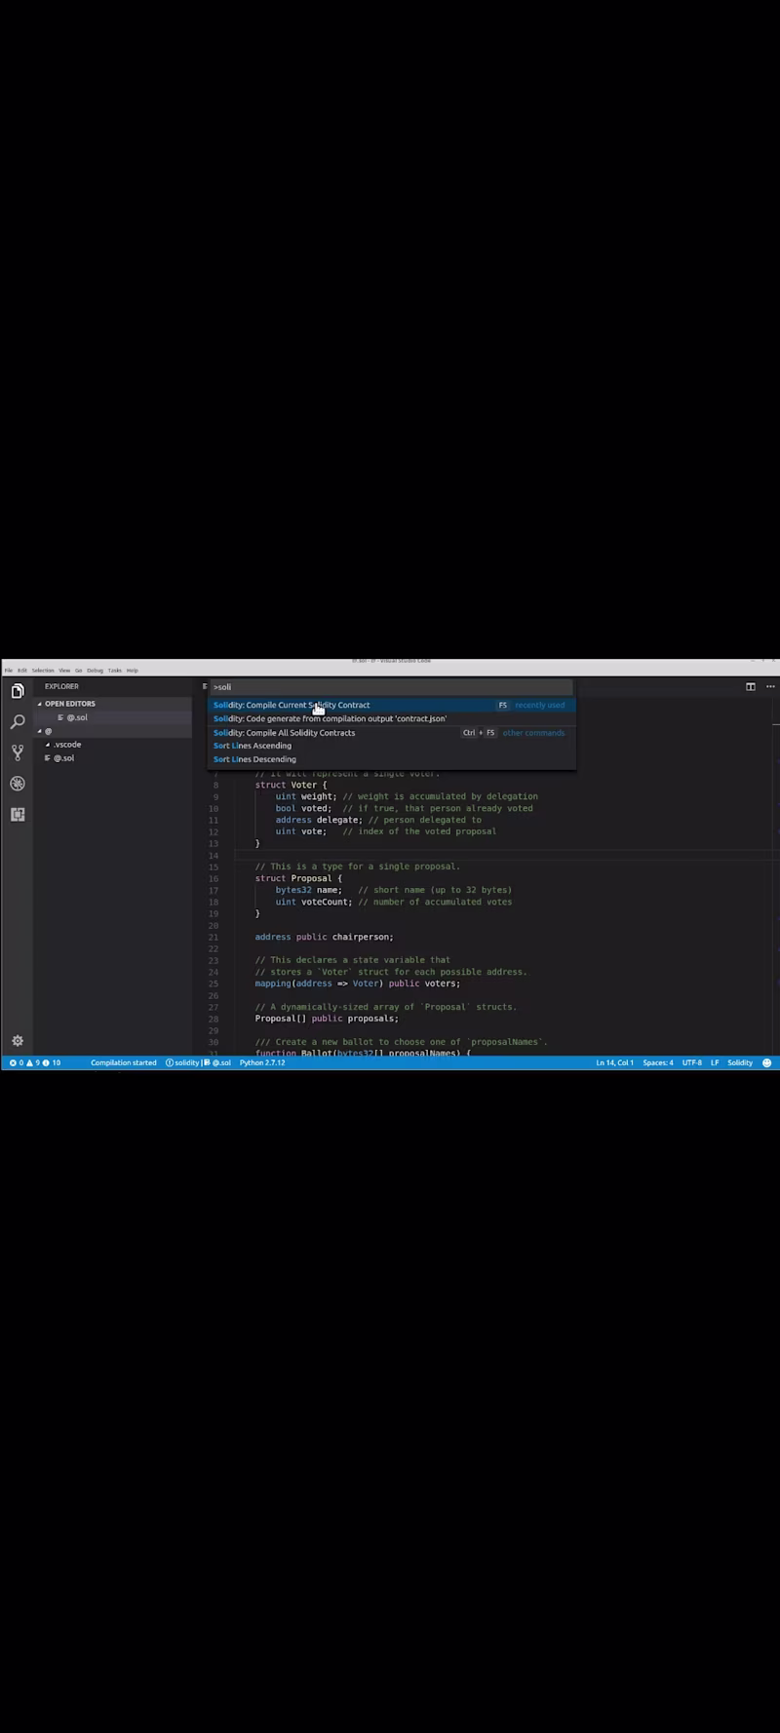Viewport: 780px width, 1733px height.
Task: Select @.sol file in folder tree
Action: 63,758
